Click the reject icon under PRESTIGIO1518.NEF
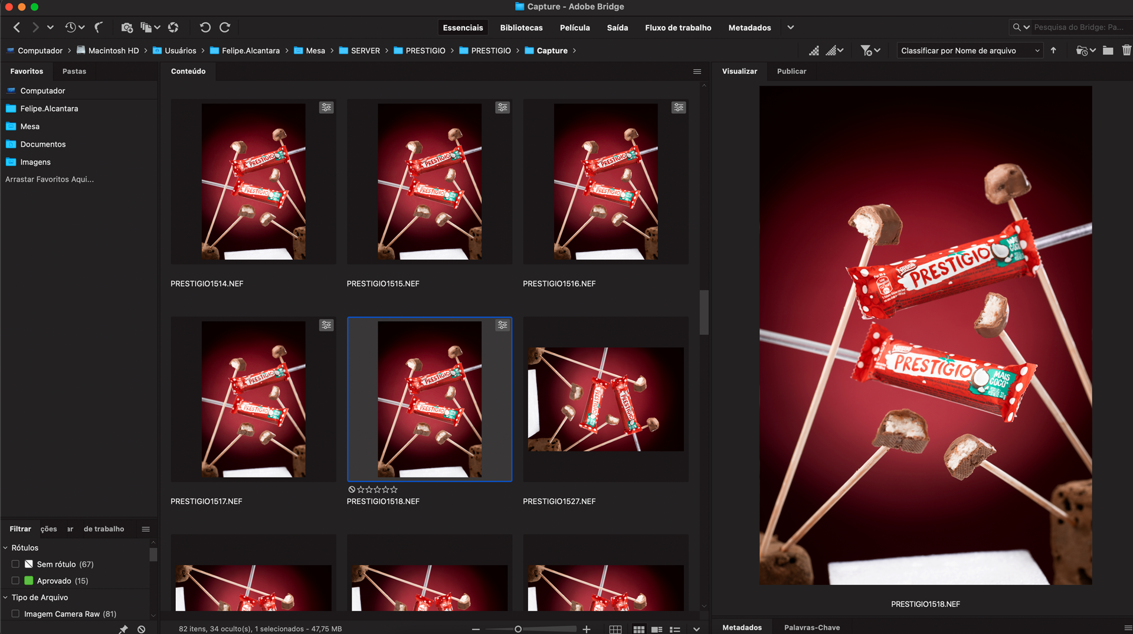 352,489
